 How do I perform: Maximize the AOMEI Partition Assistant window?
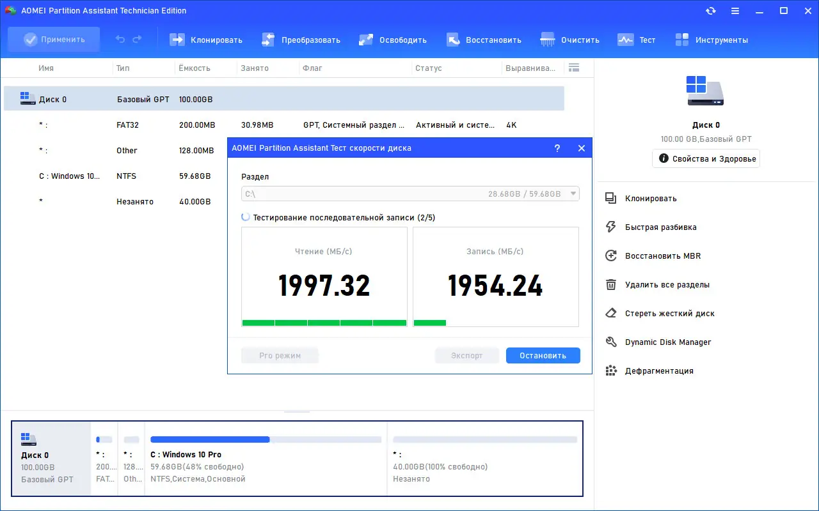[x=784, y=11]
